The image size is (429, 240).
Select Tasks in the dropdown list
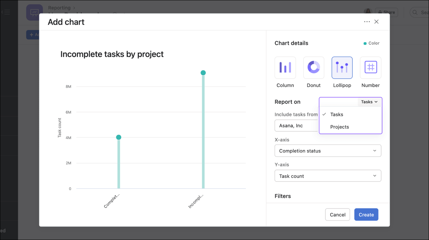(x=337, y=114)
